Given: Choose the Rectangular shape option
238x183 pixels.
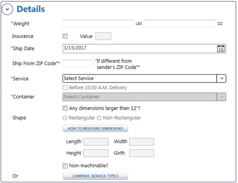Looking at the screenshot, I should [65, 118].
